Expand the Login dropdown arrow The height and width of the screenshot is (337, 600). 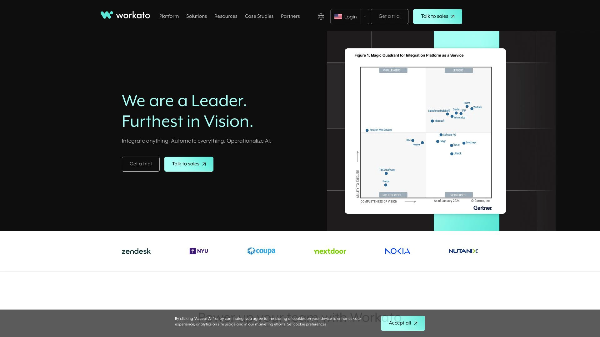pos(364,16)
